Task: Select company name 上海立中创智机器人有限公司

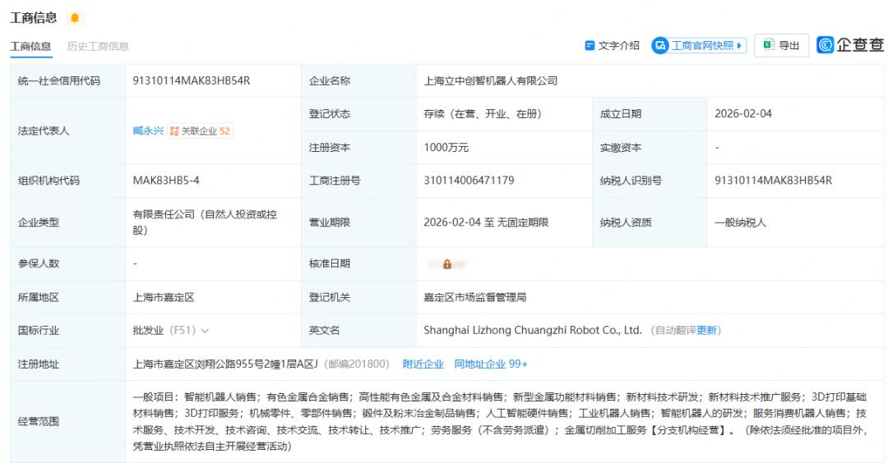Action: pyautogui.click(x=490, y=80)
